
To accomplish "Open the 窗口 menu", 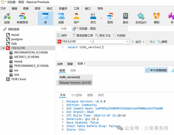I will 88,9.
